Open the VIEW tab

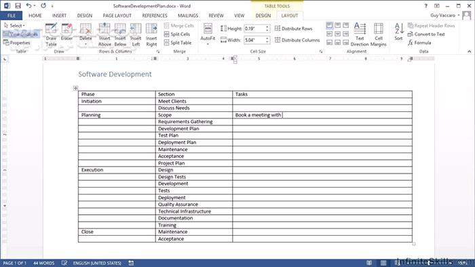click(x=239, y=16)
